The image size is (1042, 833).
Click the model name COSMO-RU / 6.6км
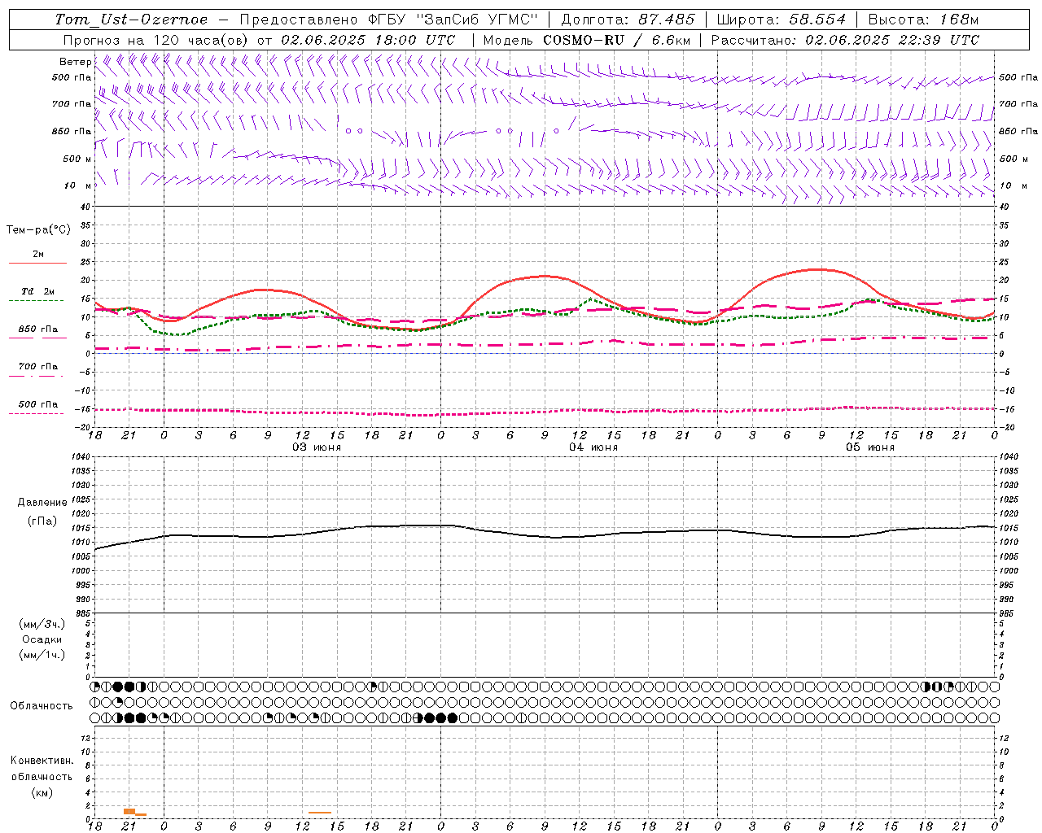click(616, 40)
